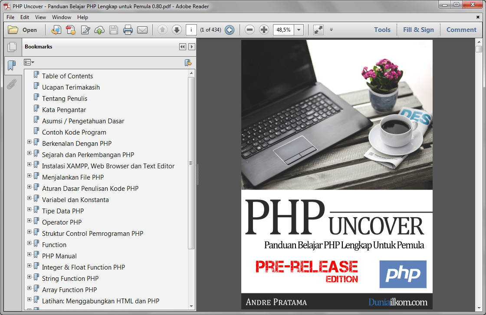Screen dimensions: 486x315
Task: Expand Aturan Dasar Penulisan Kode PHP
Action: tap(29, 187)
